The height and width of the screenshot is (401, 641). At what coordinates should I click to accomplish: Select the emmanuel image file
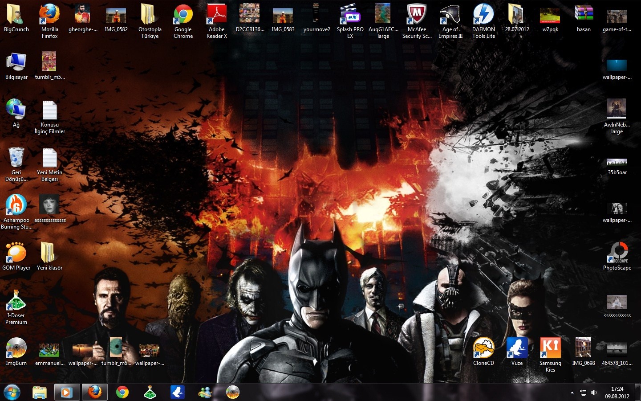(49, 350)
